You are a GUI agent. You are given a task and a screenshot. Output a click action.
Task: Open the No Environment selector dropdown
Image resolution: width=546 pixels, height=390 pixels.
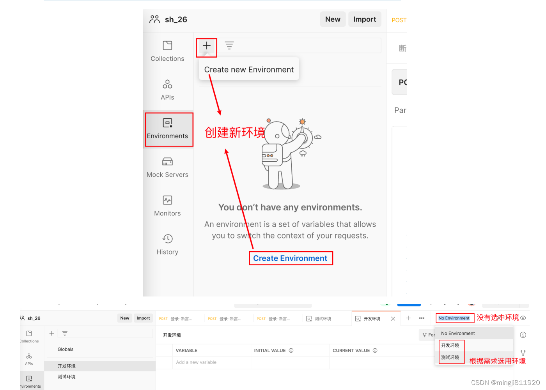[454, 318]
